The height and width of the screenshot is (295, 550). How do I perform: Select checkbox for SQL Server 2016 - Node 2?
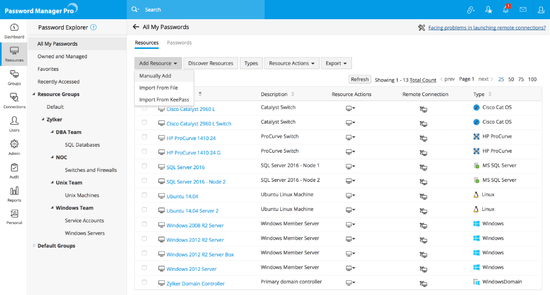144,180
